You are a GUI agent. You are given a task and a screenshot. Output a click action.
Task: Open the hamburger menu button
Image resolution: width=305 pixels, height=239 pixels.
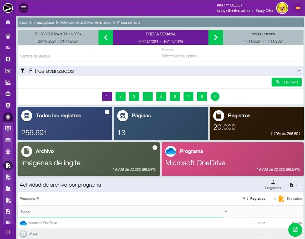pos(24,8)
